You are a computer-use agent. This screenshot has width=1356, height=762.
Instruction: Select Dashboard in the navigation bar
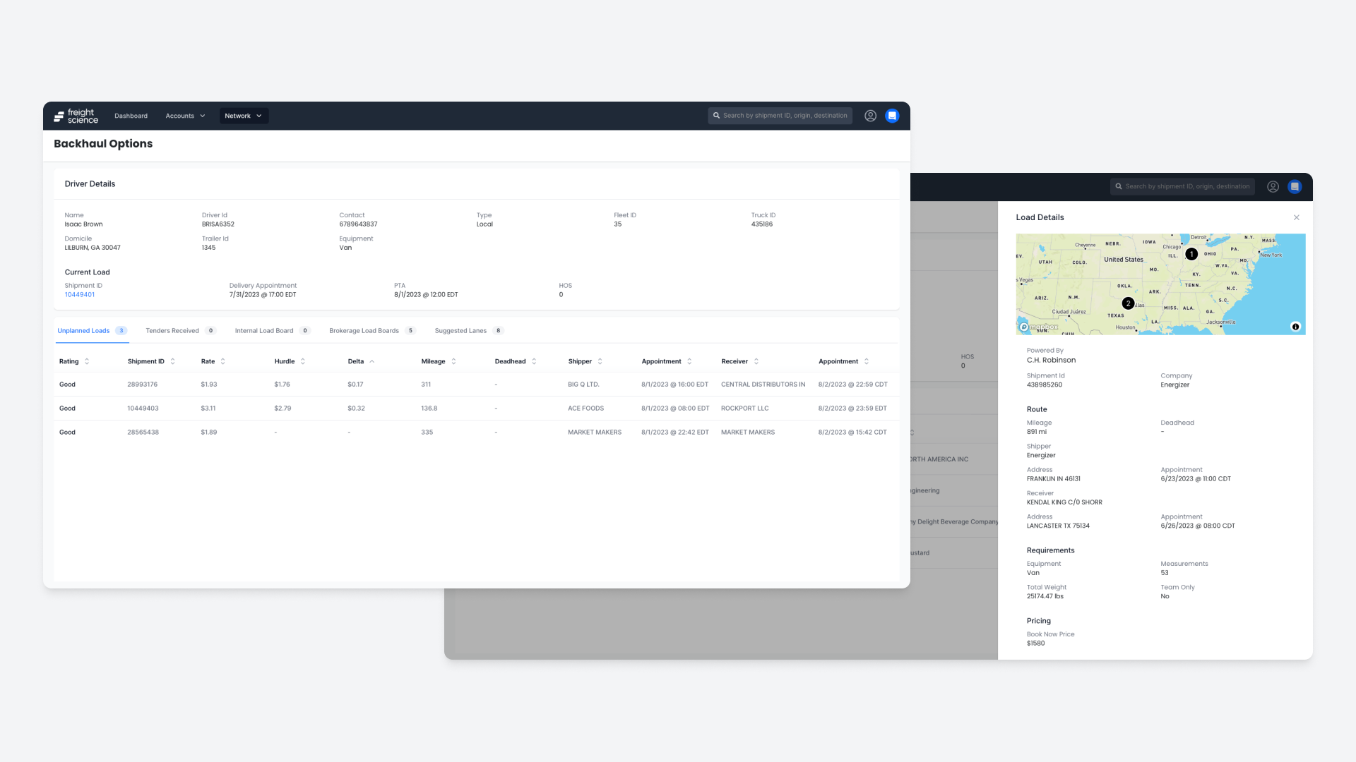pyautogui.click(x=131, y=116)
